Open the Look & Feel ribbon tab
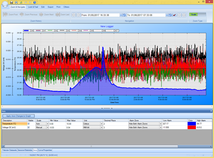 pyautogui.click(x=33, y=7)
